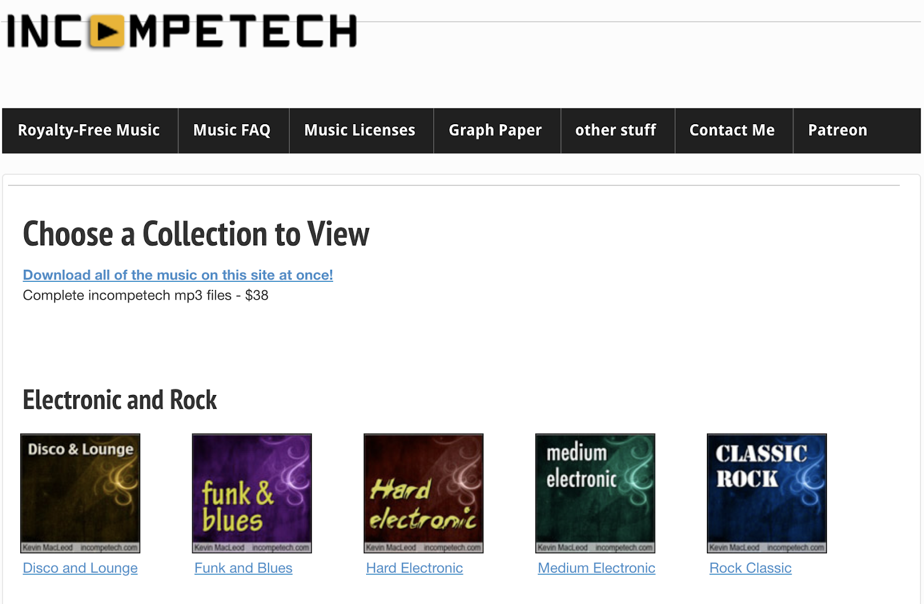Open the funk & blues album cover

pos(252,493)
